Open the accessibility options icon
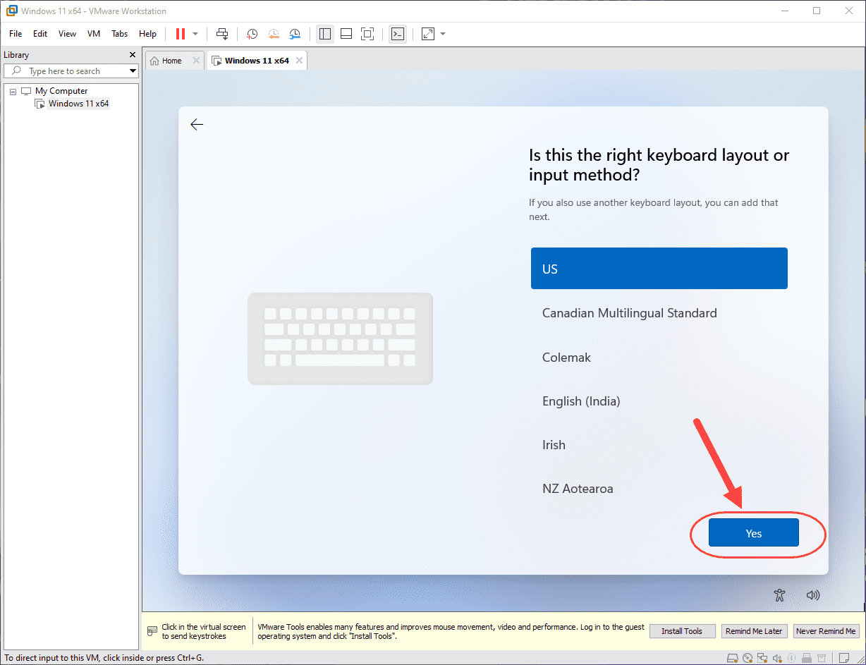 tap(779, 595)
